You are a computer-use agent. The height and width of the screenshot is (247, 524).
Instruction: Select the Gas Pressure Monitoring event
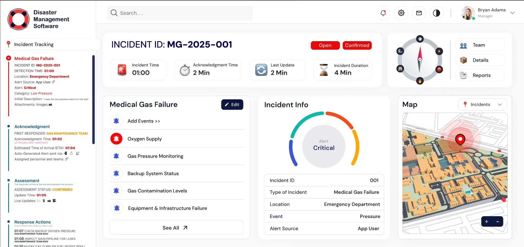pyautogui.click(x=155, y=156)
